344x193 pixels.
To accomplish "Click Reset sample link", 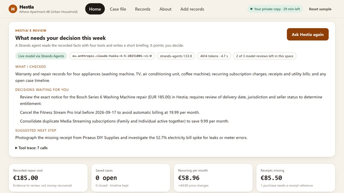I will 320,9.
